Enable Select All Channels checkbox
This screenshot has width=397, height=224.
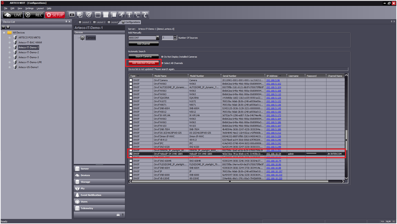click(162, 63)
